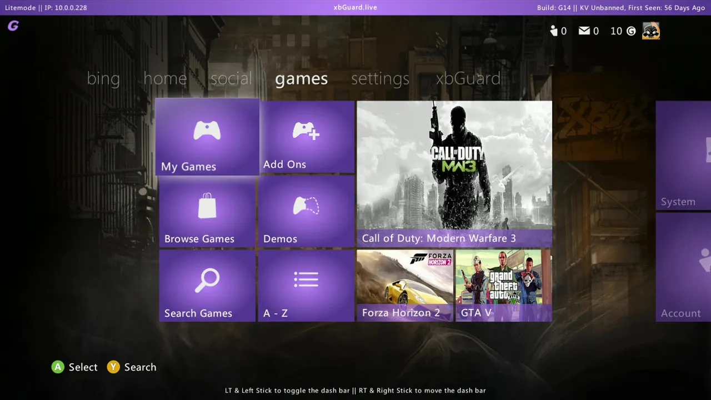
Task: Open the friends count icon
Action: coord(554,31)
